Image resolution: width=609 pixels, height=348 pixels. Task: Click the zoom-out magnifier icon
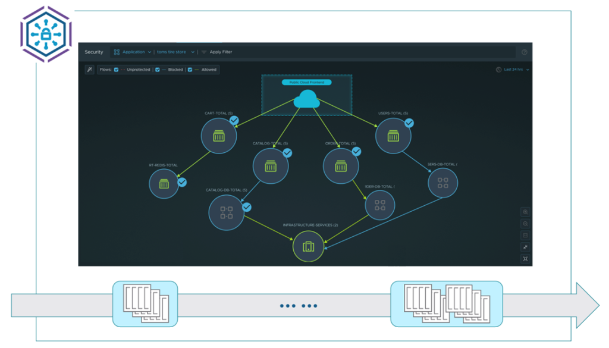click(x=525, y=224)
